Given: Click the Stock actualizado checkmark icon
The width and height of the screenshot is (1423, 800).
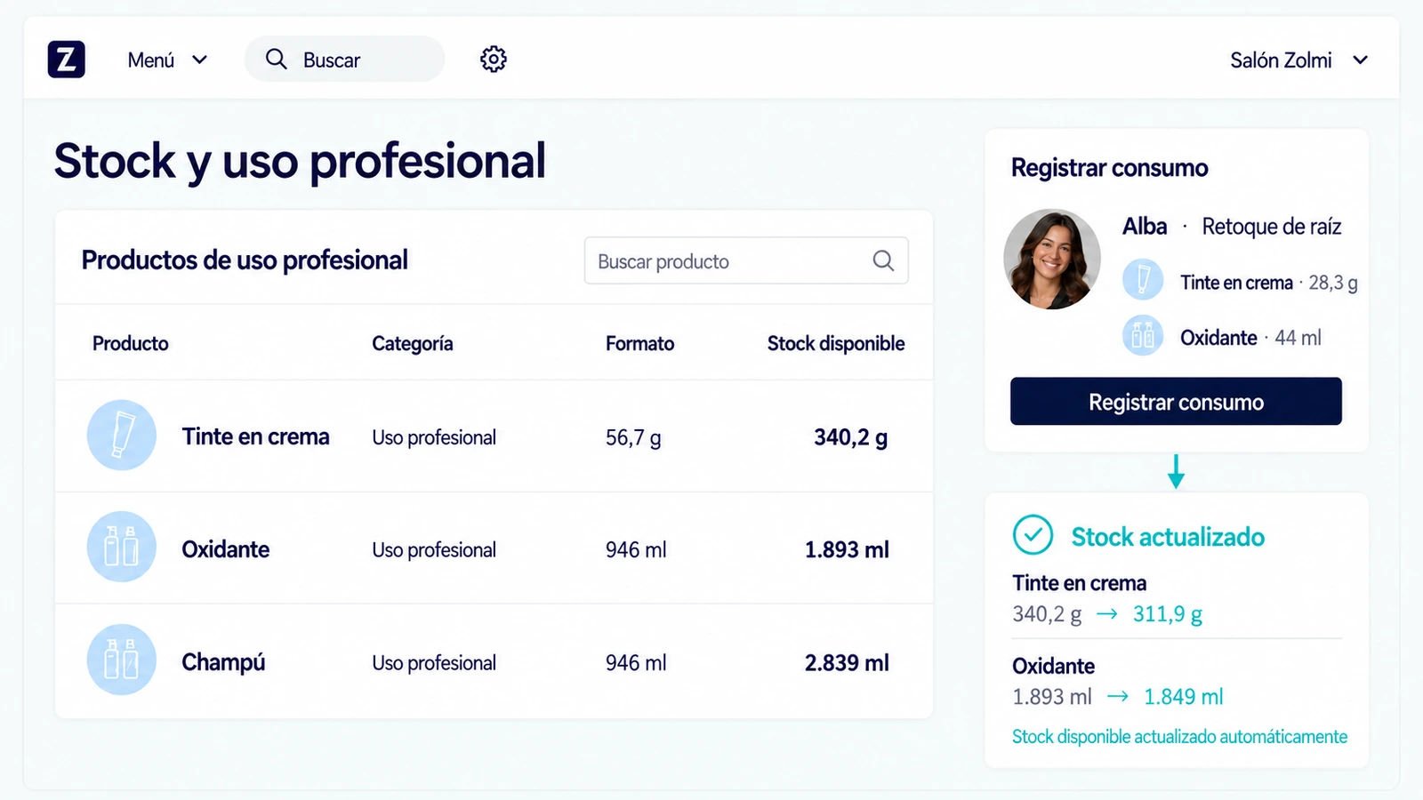Looking at the screenshot, I should tap(1033, 535).
